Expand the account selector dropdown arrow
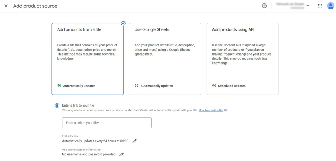Viewport: 336px width, 161px height. click(308, 6)
